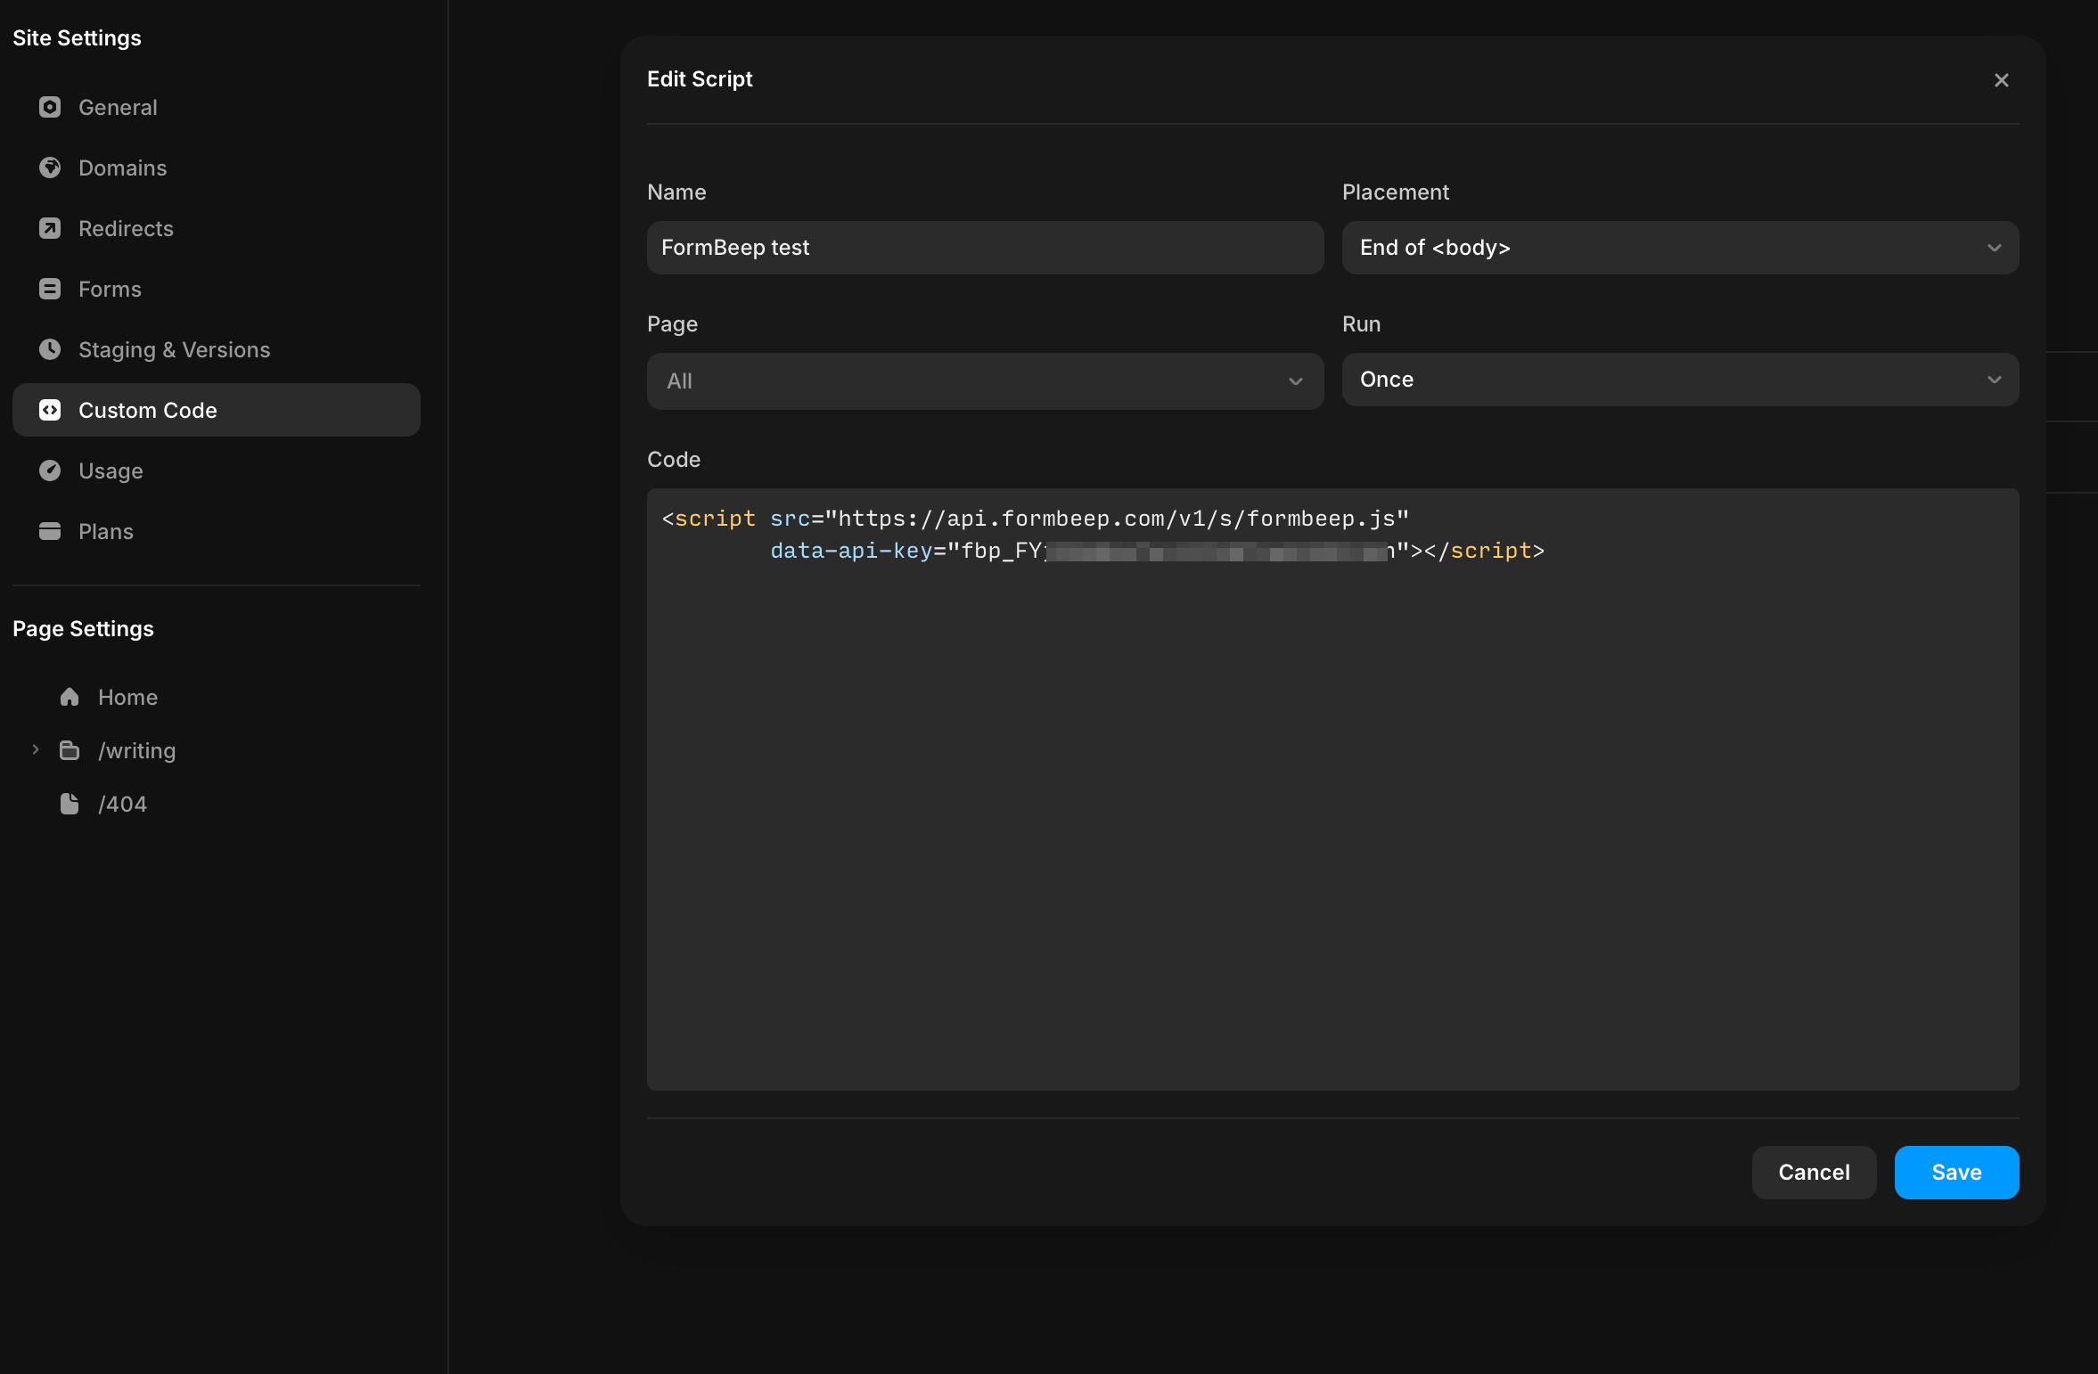The width and height of the screenshot is (2098, 1374).
Task: Select the Plans card icon
Action: (50, 531)
